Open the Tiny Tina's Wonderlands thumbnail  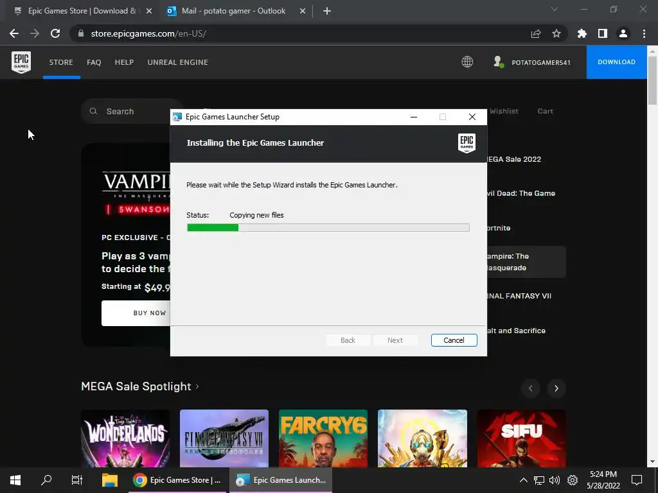pos(125,438)
